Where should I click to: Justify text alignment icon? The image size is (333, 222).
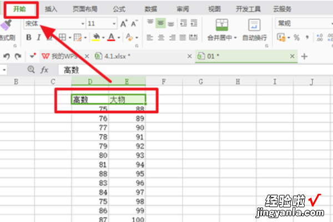(x=183, y=38)
